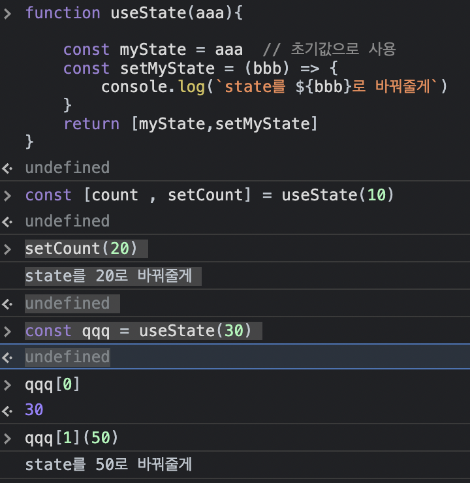This screenshot has width=470, height=483.
Task: Click the prompt arrow beside 'const qqq = useState(30)'
Action: click(7, 332)
